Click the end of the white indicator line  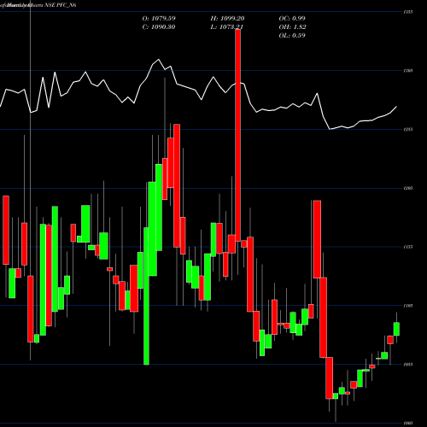click(396, 107)
